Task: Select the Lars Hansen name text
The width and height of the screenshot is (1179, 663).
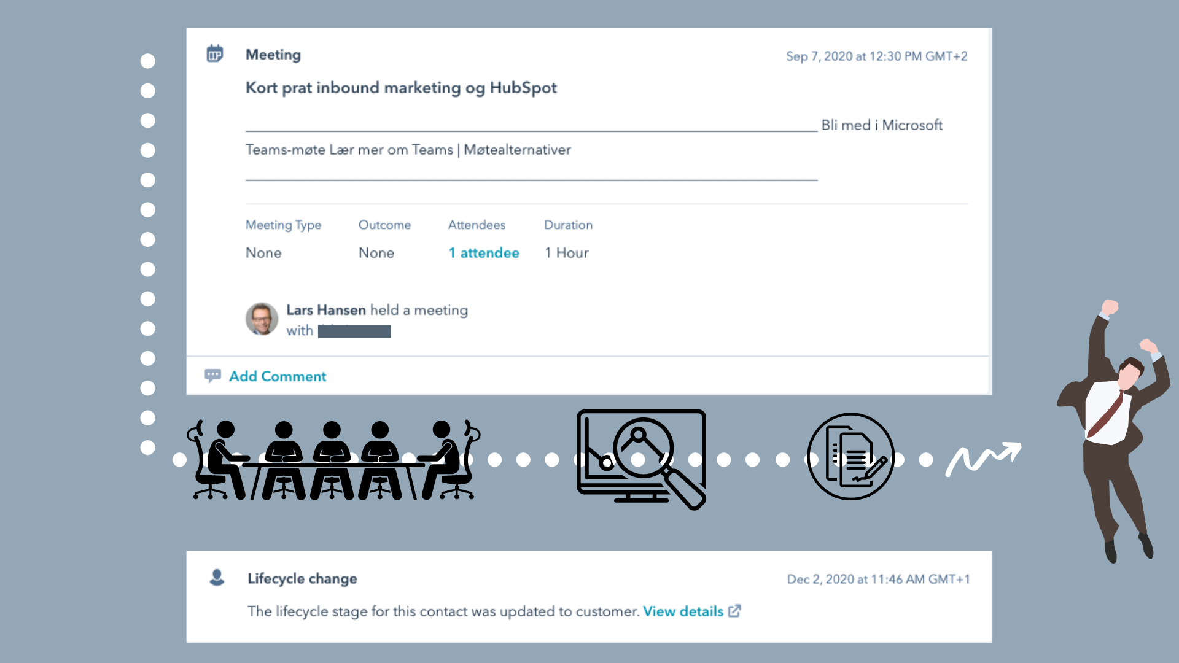Action: click(326, 310)
